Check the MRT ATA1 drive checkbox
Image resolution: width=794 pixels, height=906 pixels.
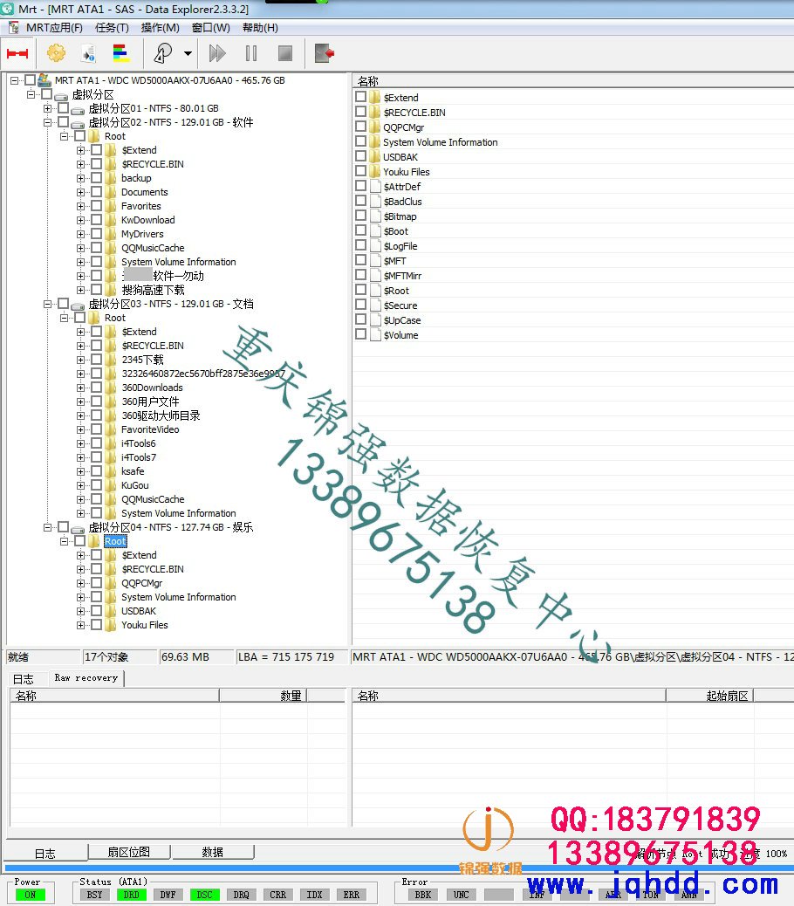[30, 79]
